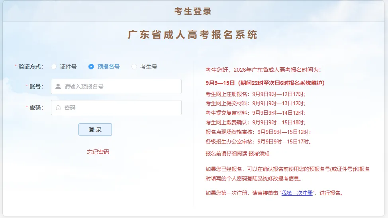Click the 考生网上提交材料 schedule line
Image resolution: width=388 pixels, height=218 pixels.
coord(256,104)
